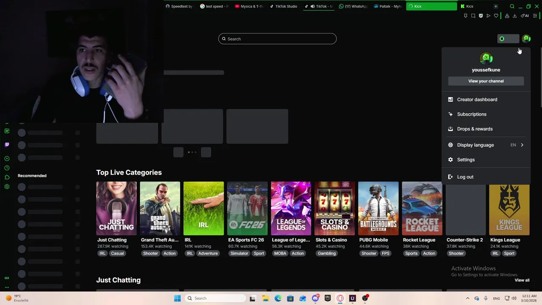Open ad blocker shield icon
This screenshot has width=542, height=305.
pyautogui.click(x=481, y=16)
